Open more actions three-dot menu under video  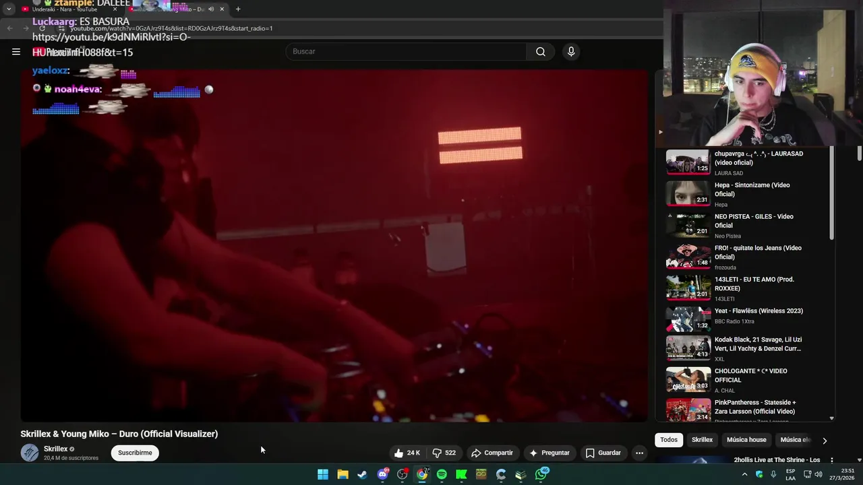click(639, 453)
